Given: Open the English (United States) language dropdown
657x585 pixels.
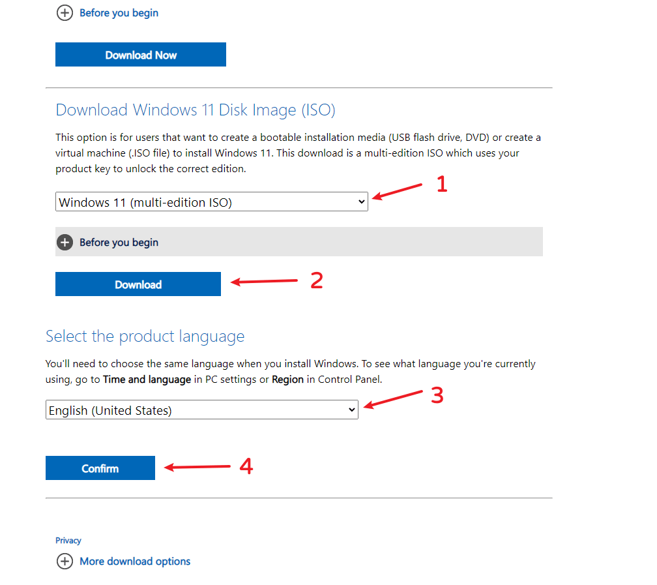Looking at the screenshot, I should click(x=201, y=410).
